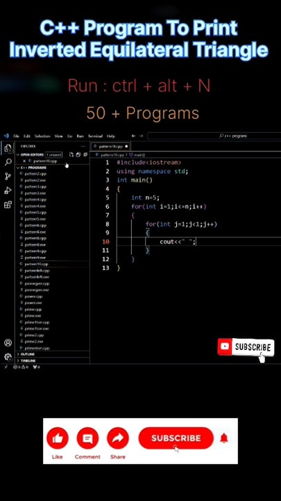The width and height of the screenshot is (281, 501).
Task: Open pattern6.cpp in the file tree
Action: click(x=35, y=225)
